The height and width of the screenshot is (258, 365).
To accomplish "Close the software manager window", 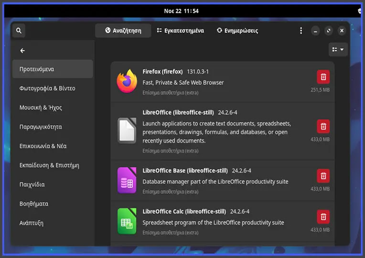I will coord(342,31).
